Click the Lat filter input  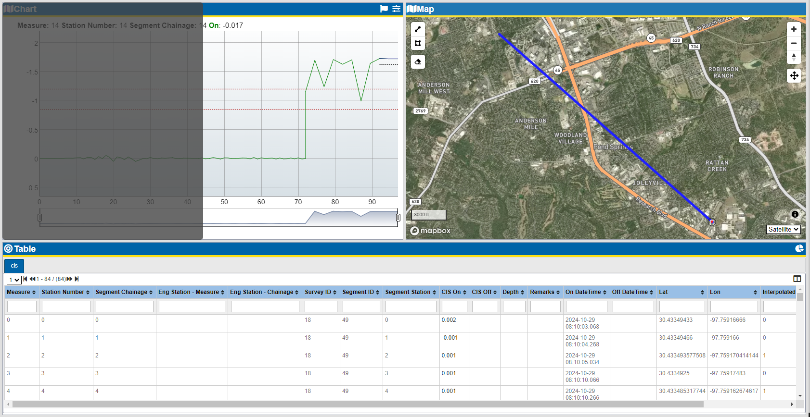[682, 307]
